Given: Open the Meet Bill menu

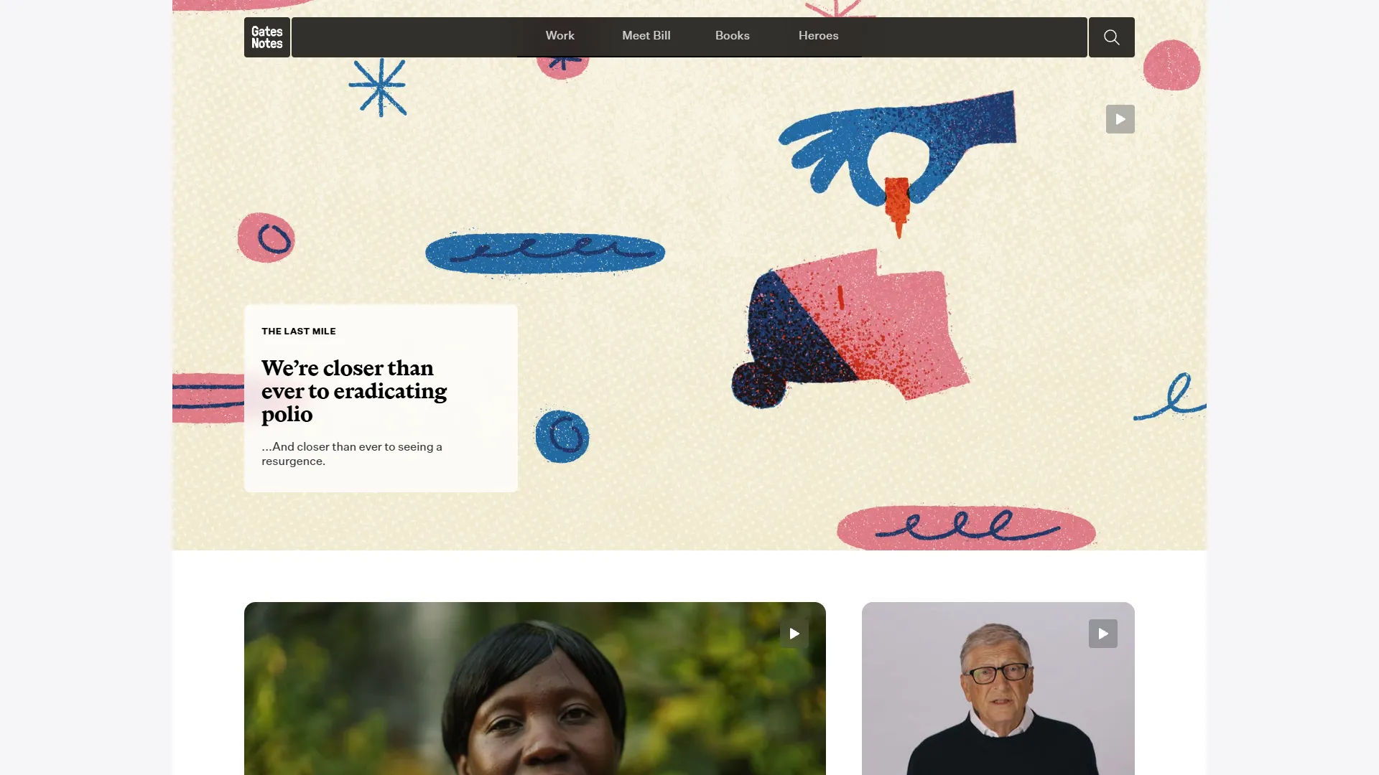Looking at the screenshot, I should [646, 36].
